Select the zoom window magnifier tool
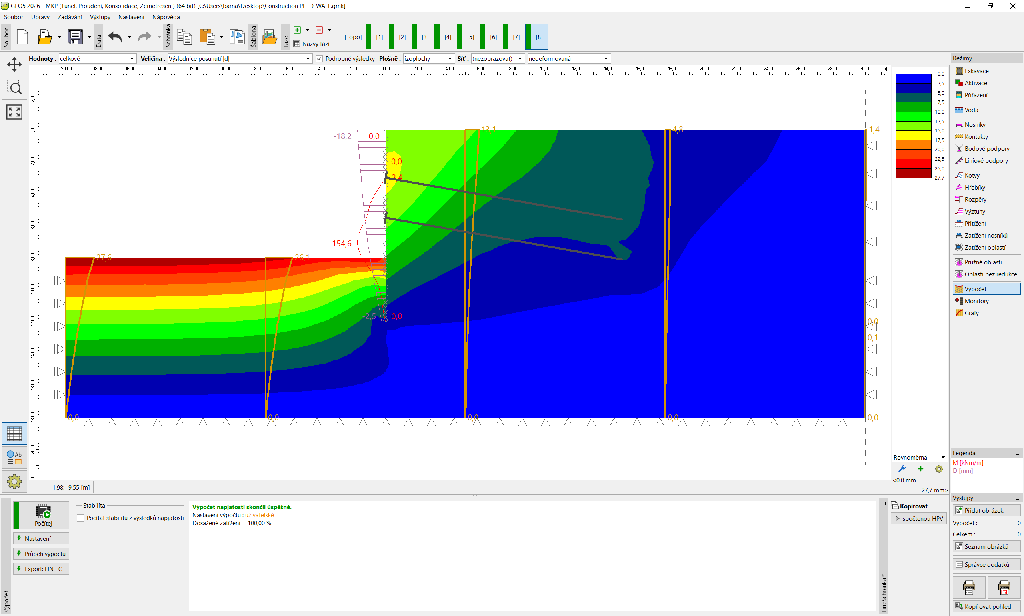This screenshot has height=616, width=1024. tap(14, 88)
